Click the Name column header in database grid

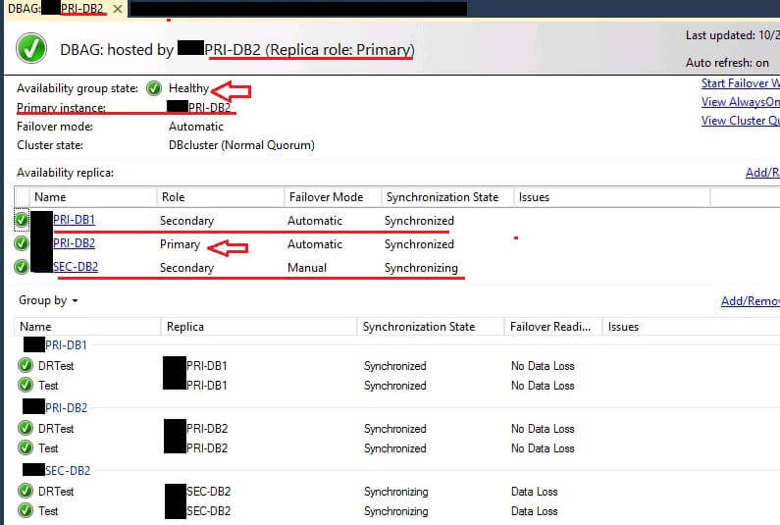87,327
